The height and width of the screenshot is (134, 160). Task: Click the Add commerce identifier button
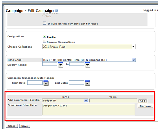click(142, 101)
